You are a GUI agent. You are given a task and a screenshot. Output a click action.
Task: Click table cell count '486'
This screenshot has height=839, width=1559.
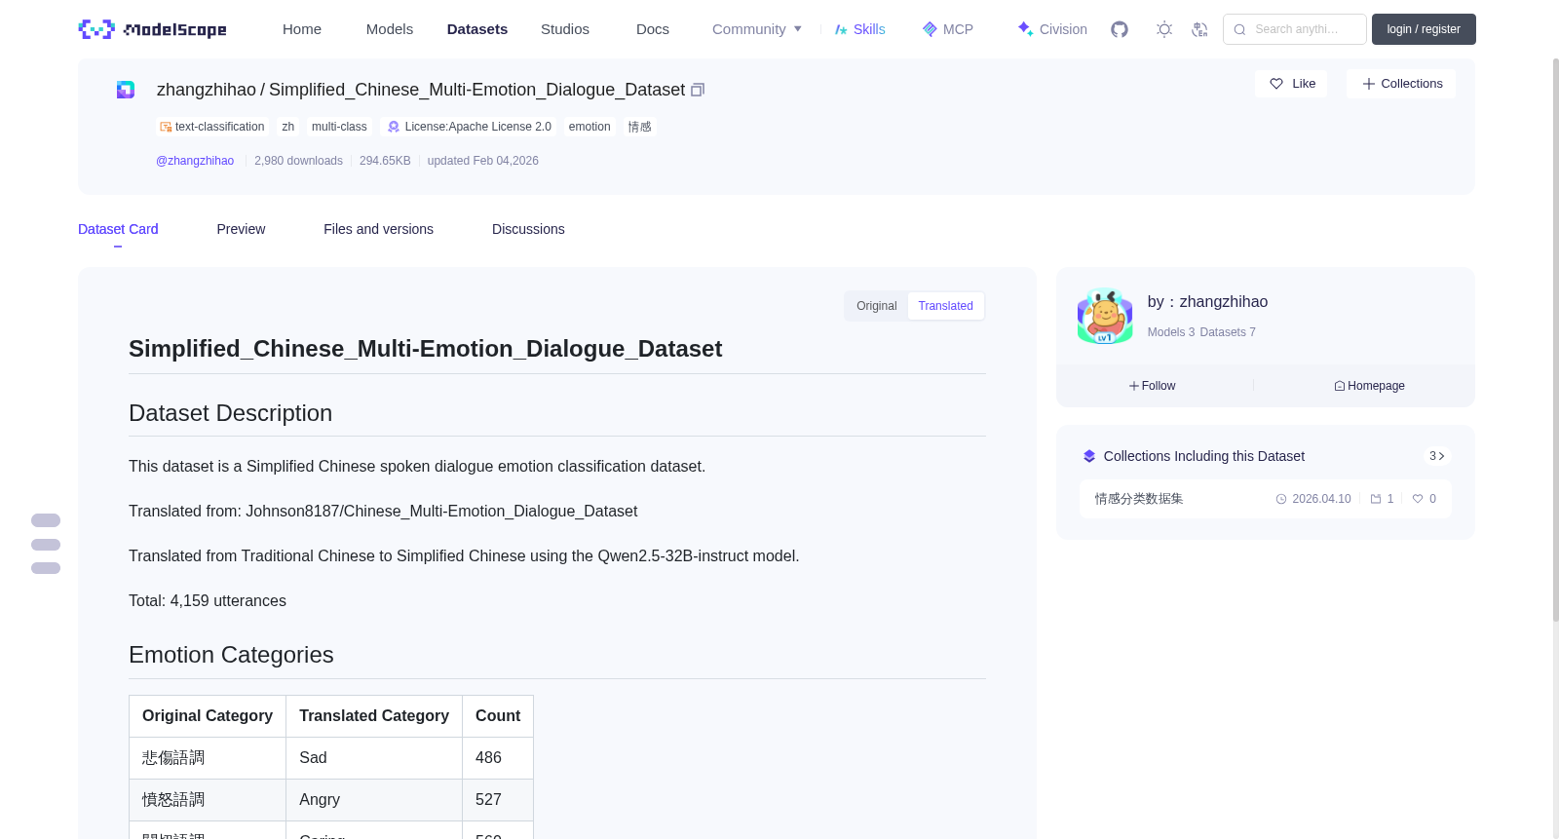498,758
